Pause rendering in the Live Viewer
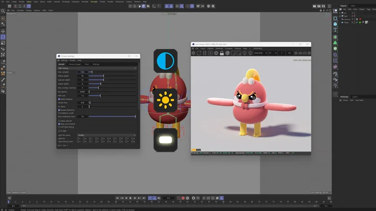Viewport: 376px width, 211px height. (205, 53)
